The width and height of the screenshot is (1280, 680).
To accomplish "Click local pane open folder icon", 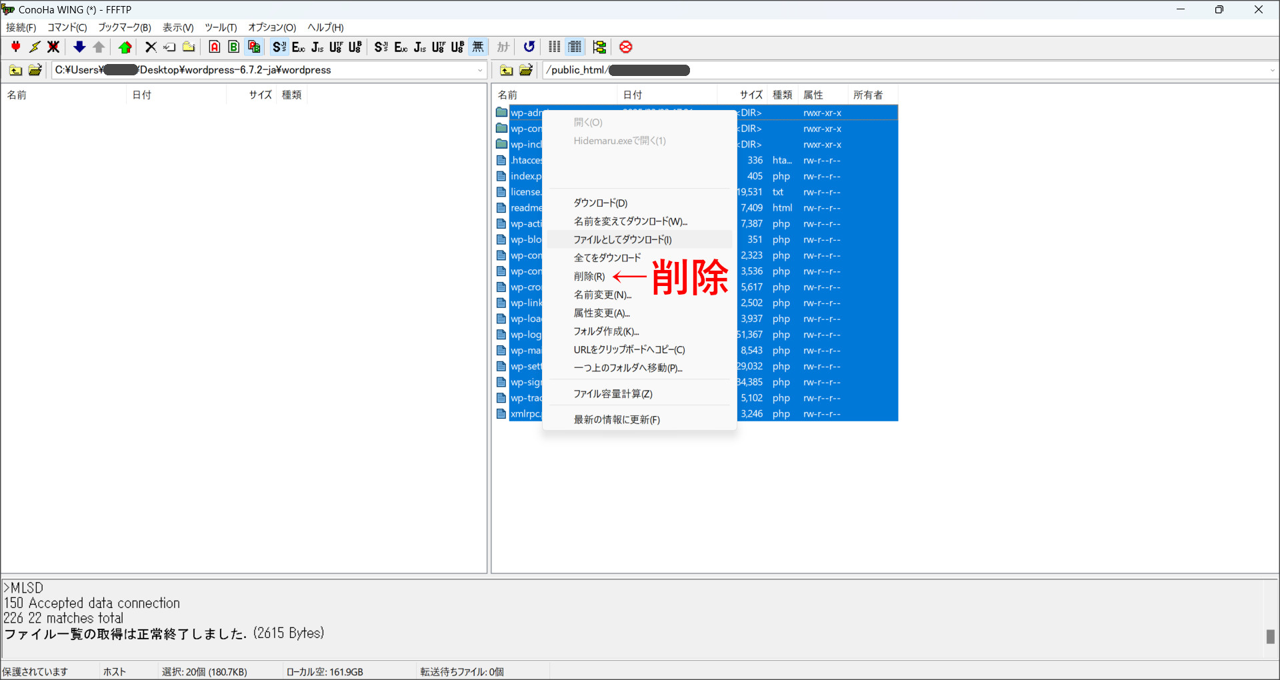I will tap(35, 70).
